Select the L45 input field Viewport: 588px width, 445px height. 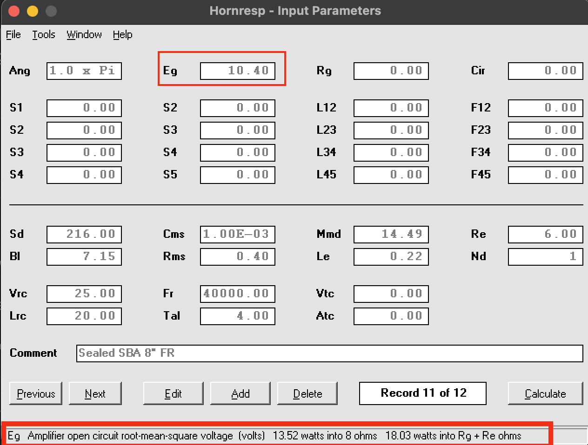click(x=391, y=175)
